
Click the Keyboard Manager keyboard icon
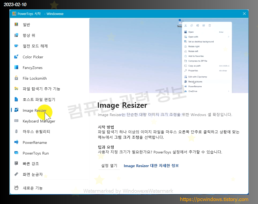[16, 121]
